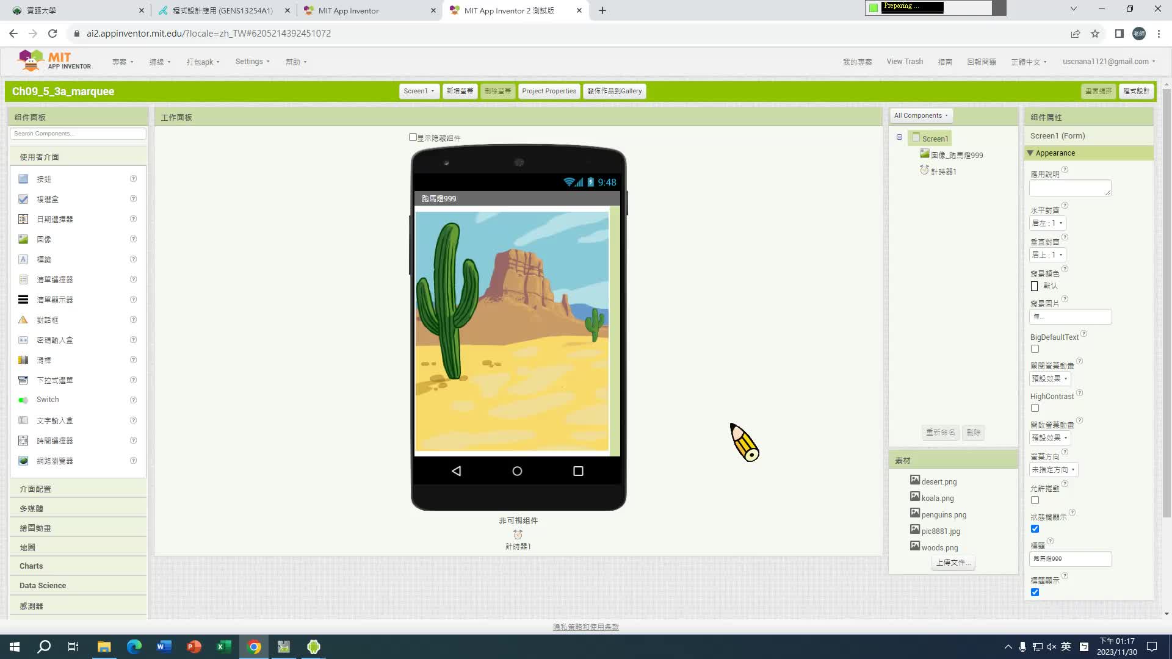Click the Clock1 timer icon below phone
1172x659 pixels.
click(x=518, y=535)
